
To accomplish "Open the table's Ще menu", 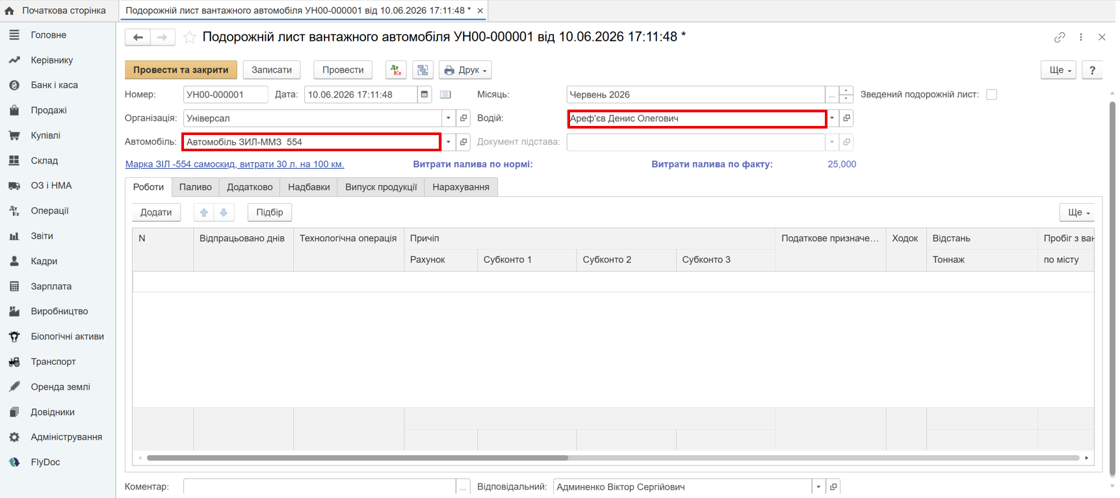I will click(x=1078, y=213).
